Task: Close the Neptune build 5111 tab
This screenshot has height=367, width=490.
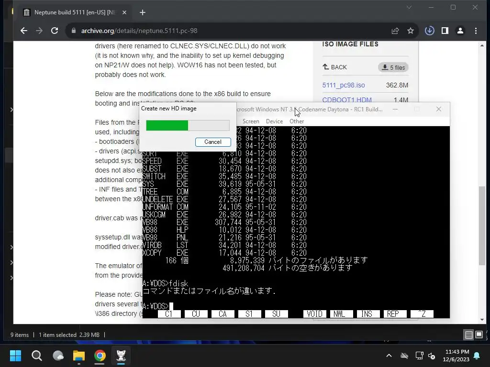Action: (124, 12)
